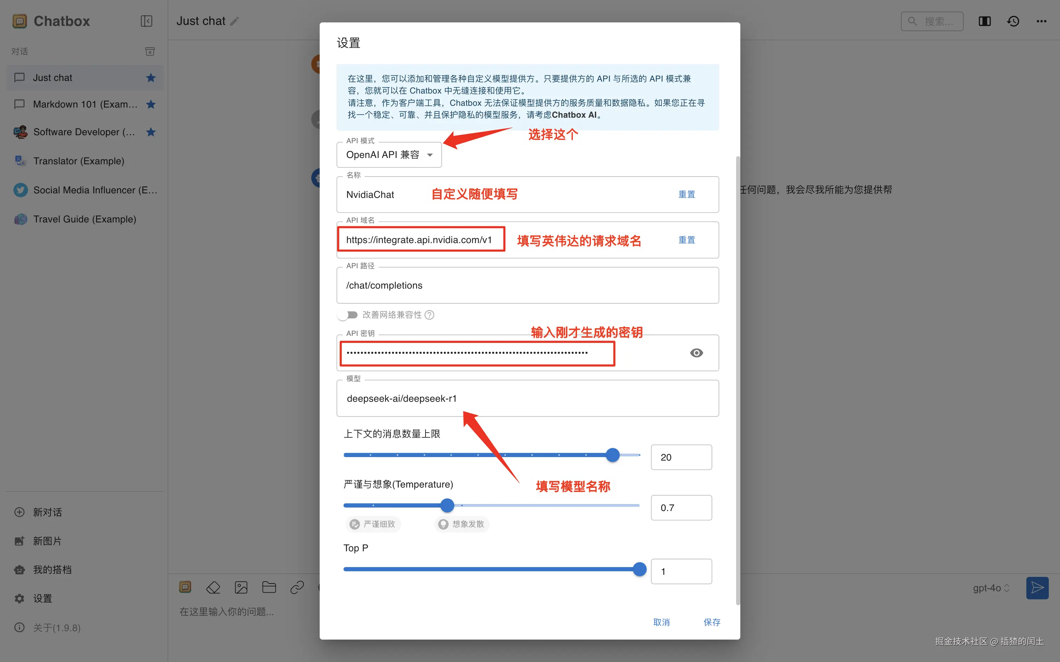Open the gpt-4o model selector

pyautogui.click(x=991, y=588)
